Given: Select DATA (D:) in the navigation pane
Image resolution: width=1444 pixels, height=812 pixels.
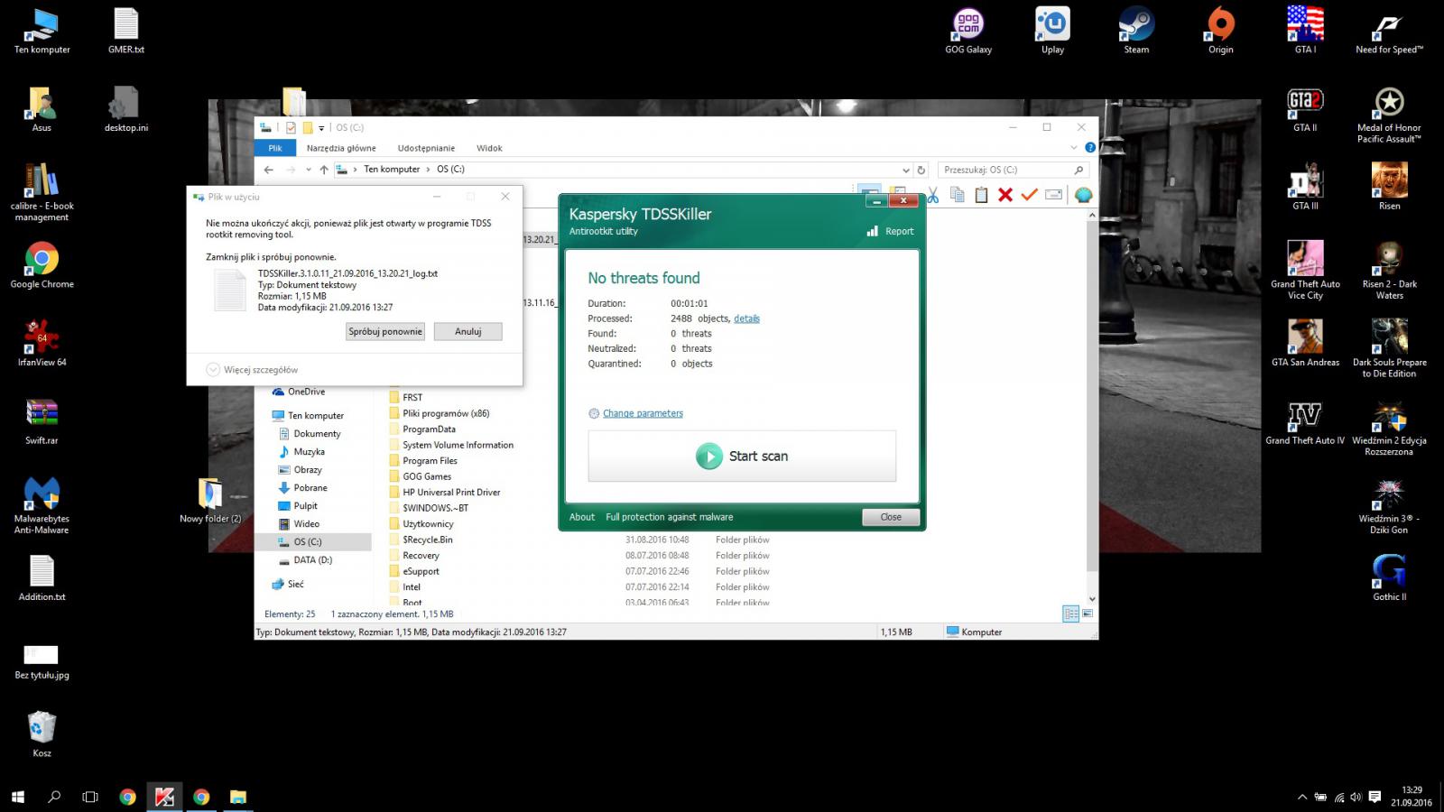Looking at the screenshot, I should (x=312, y=560).
